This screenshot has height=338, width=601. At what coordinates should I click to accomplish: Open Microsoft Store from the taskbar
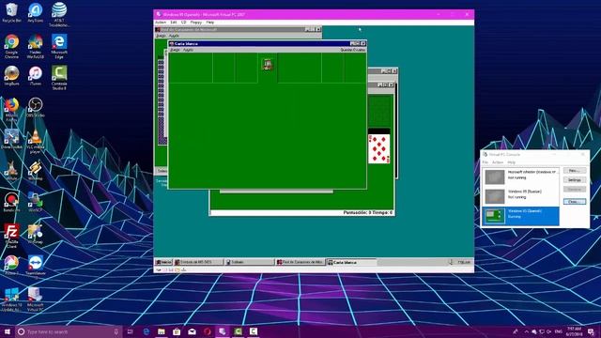point(177,331)
